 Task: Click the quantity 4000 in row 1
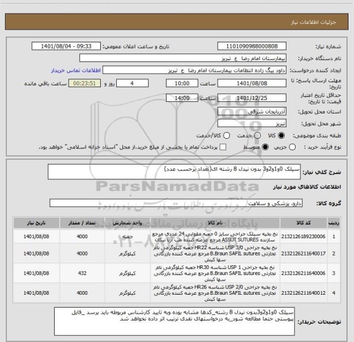click(x=82, y=236)
